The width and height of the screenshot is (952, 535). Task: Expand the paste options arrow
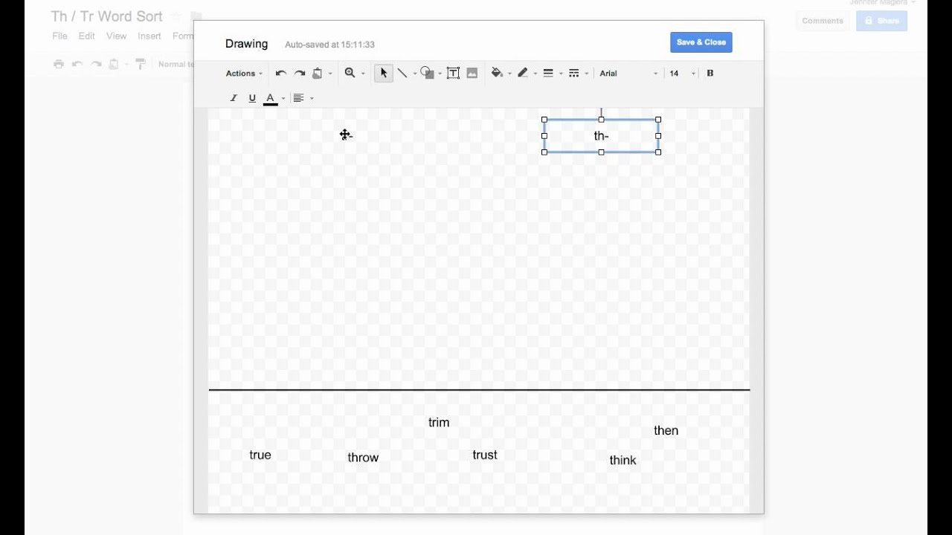[330, 74]
